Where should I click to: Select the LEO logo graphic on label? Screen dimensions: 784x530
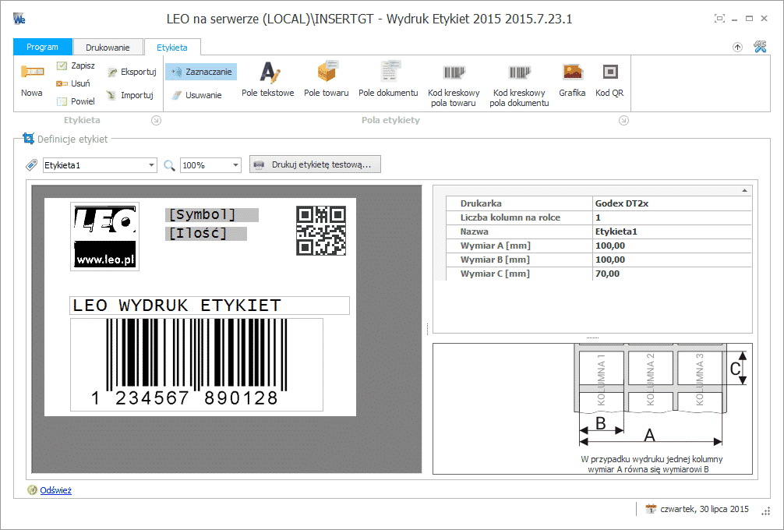click(105, 237)
